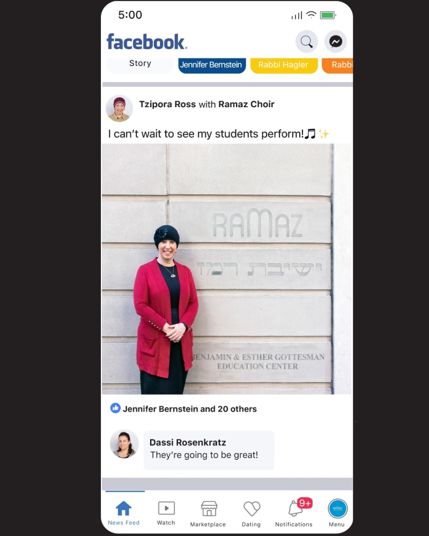Open Dassi Rosenkratz's commenter name
429x536 pixels.
tap(188, 442)
